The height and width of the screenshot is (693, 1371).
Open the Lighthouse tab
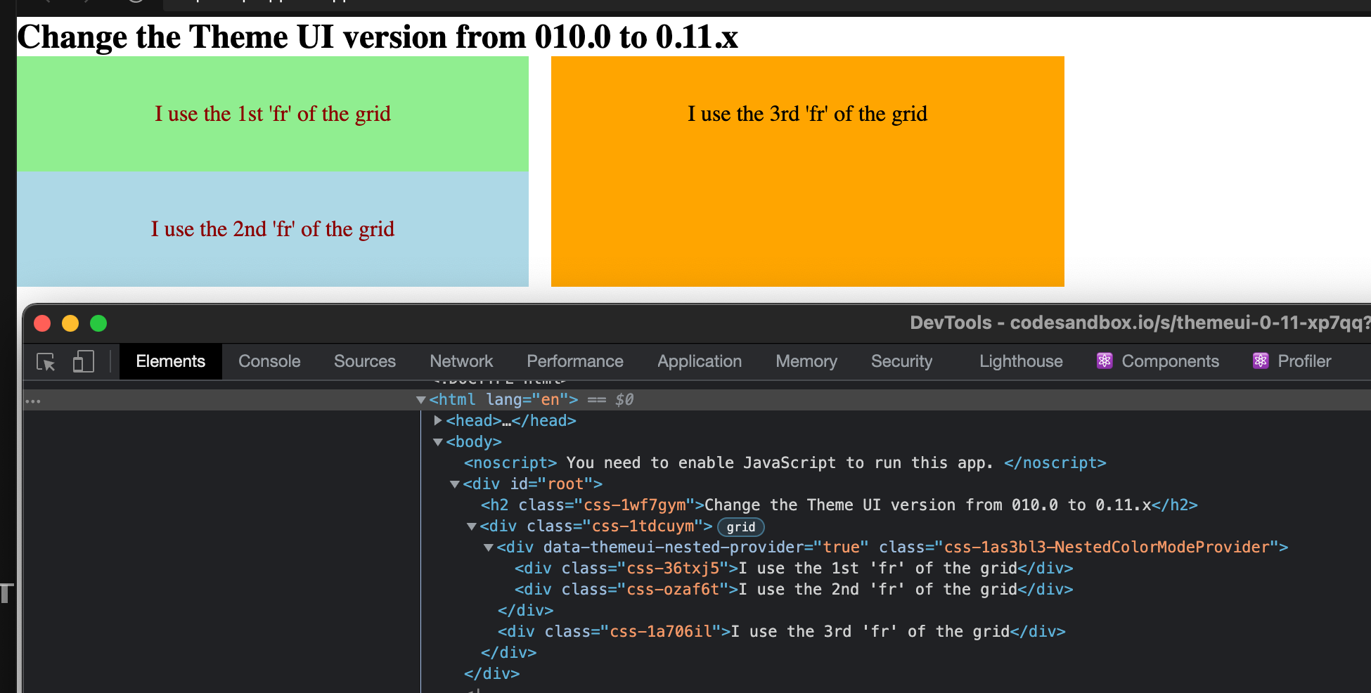tap(1021, 361)
